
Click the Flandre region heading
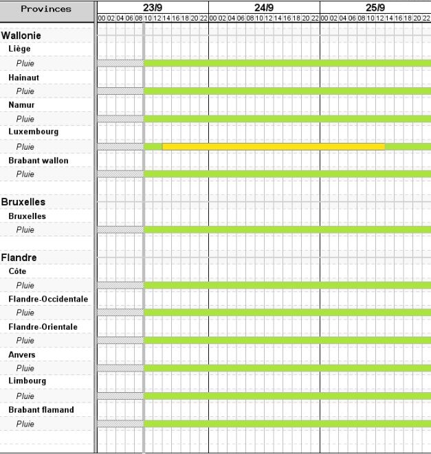pyautogui.click(x=19, y=258)
